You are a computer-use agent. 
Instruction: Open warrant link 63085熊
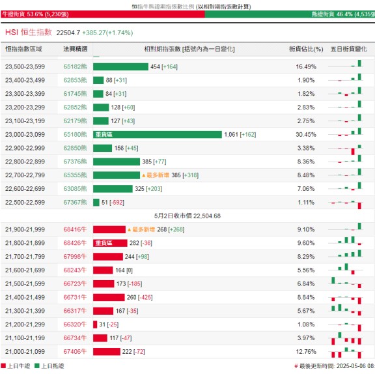click(x=75, y=188)
